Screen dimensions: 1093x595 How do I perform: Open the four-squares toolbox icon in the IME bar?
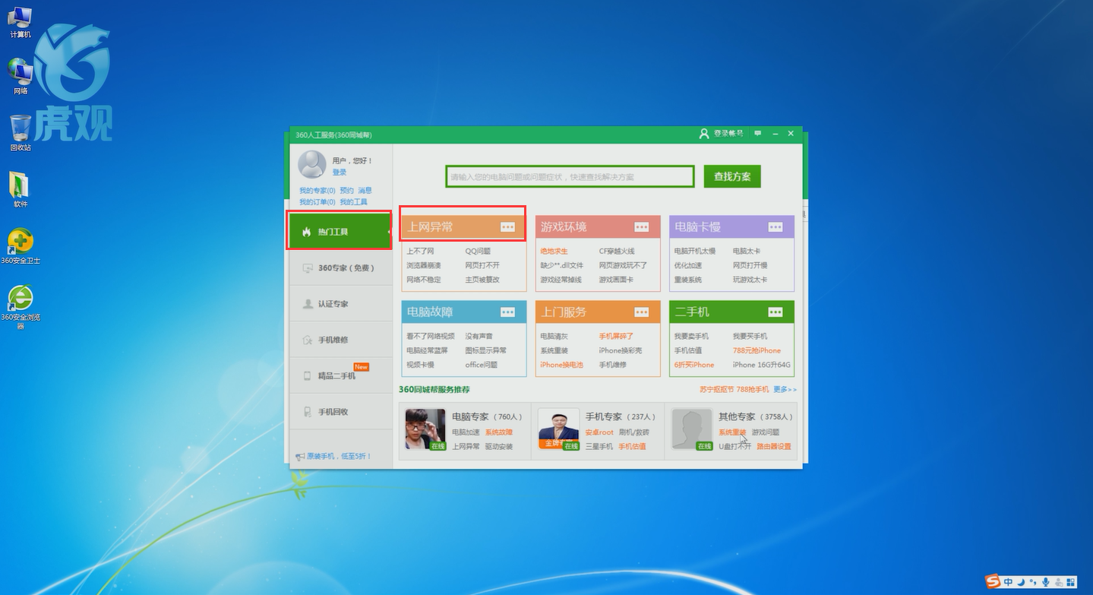1071,582
